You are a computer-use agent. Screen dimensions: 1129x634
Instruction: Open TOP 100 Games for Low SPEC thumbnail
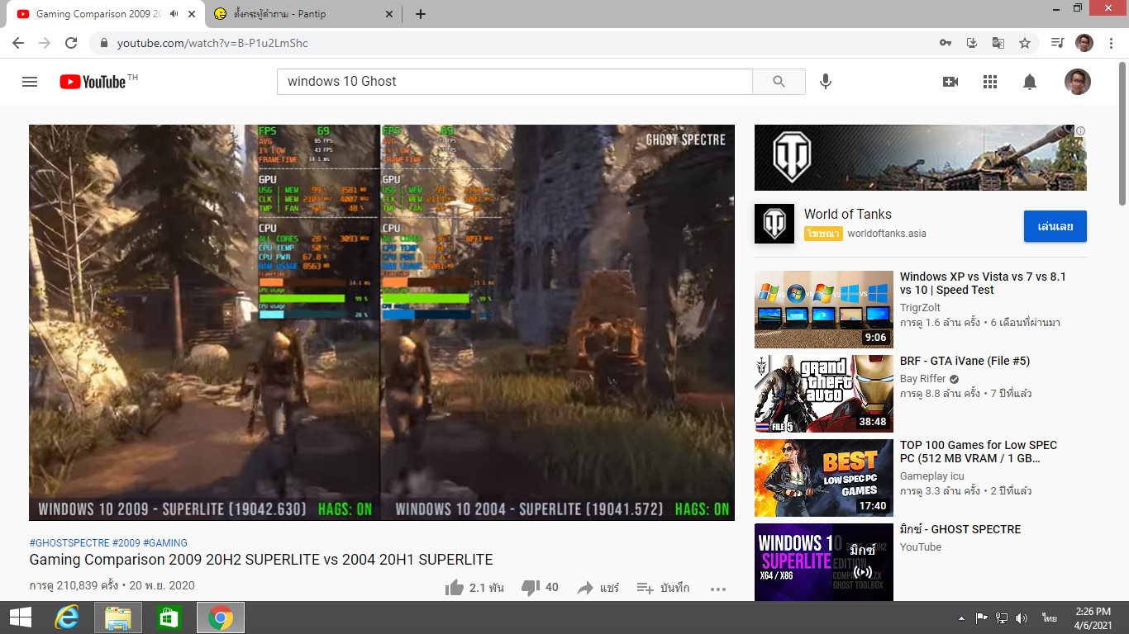coord(824,478)
